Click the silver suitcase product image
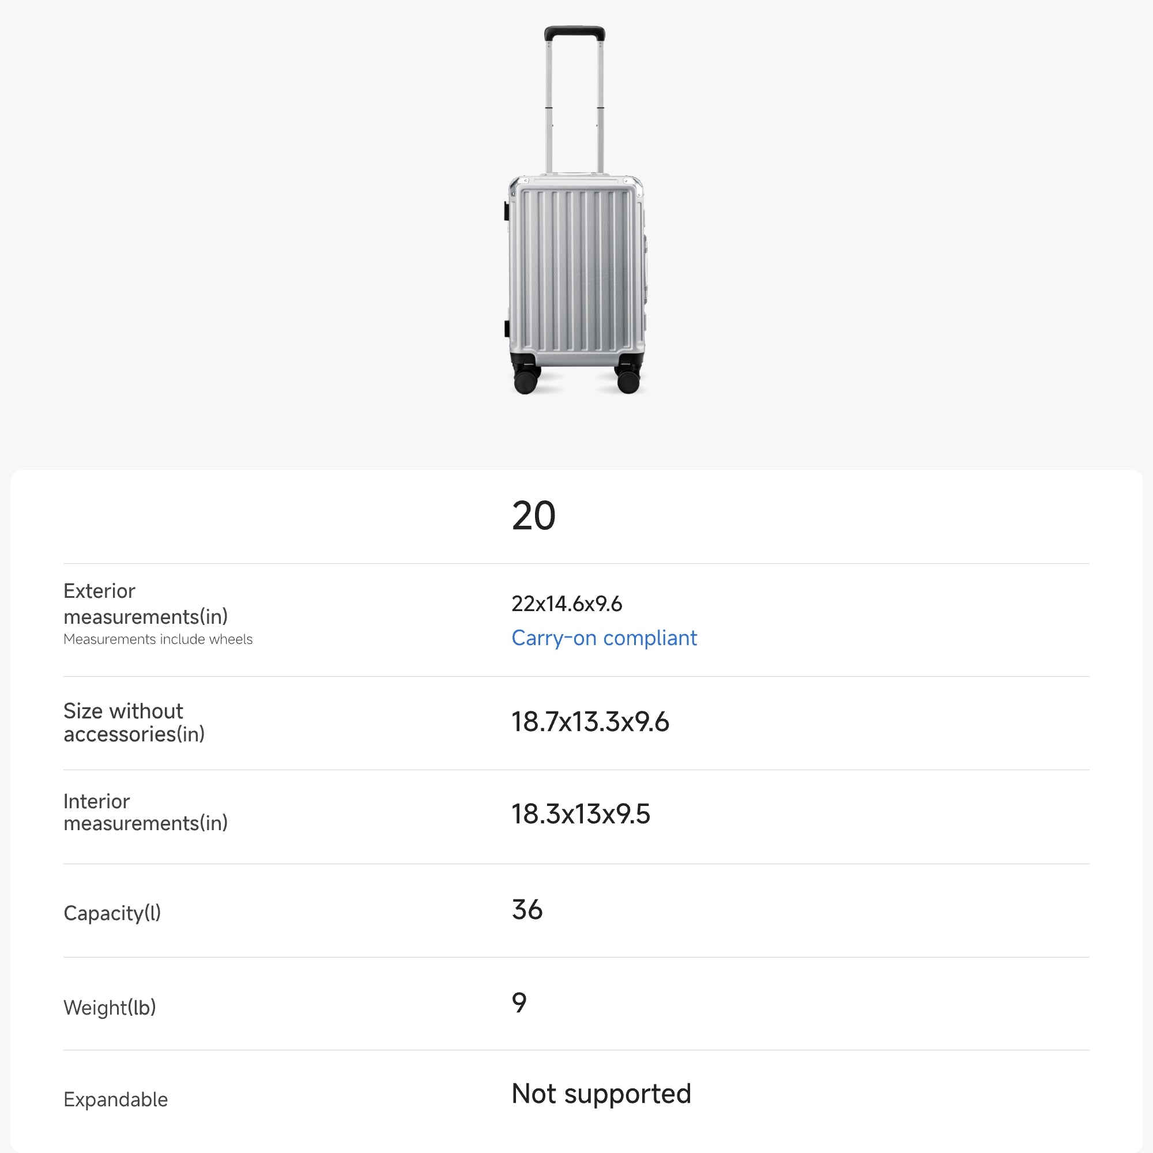1153x1153 pixels. [x=575, y=239]
